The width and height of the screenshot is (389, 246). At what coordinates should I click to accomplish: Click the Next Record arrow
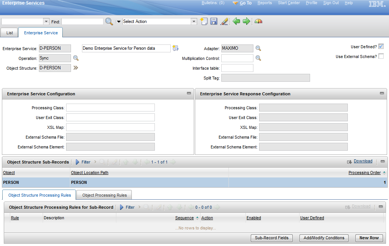(246, 21)
